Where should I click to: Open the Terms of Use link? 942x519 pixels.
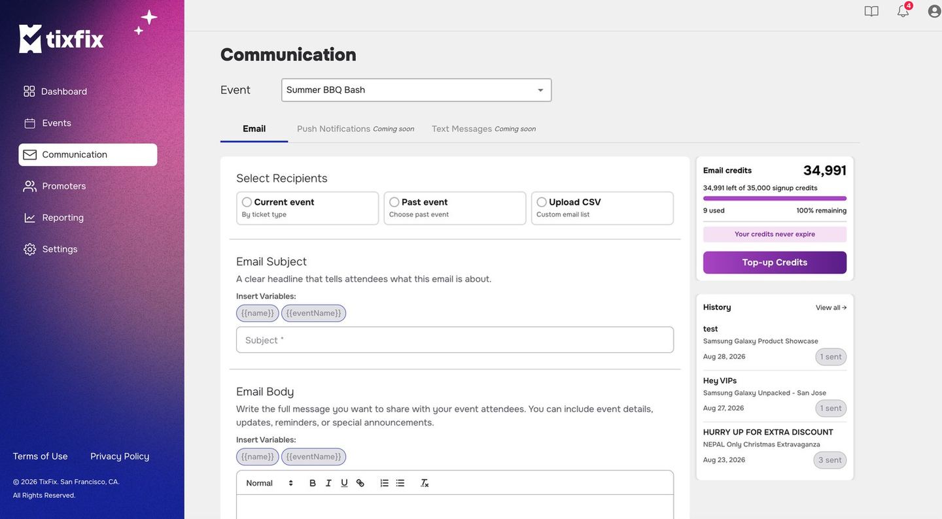pos(41,456)
